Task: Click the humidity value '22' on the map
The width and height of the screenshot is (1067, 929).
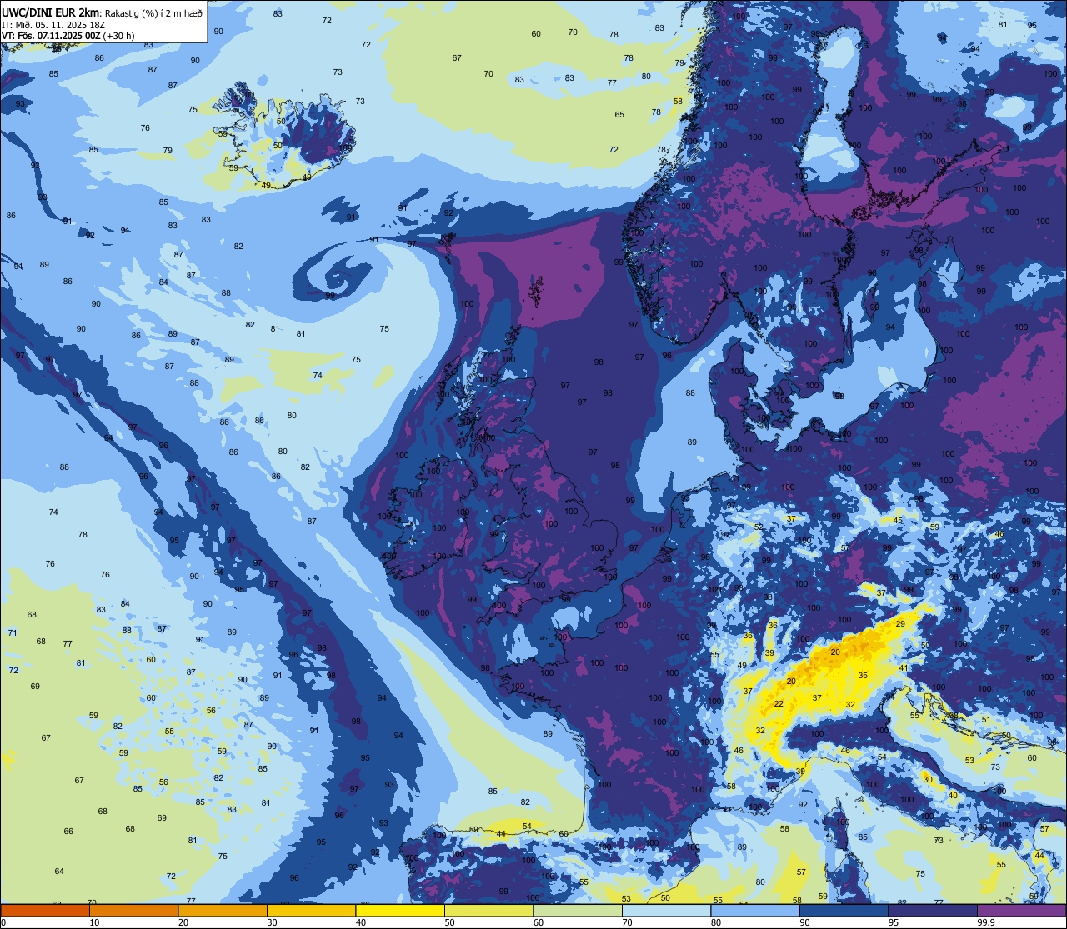Action: click(779, 704)
